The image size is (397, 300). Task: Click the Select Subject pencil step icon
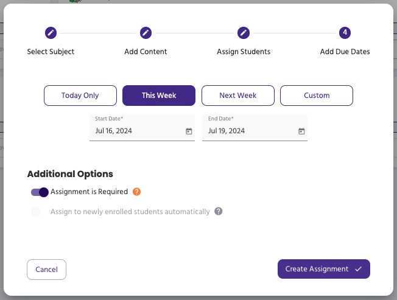(51, 33)
